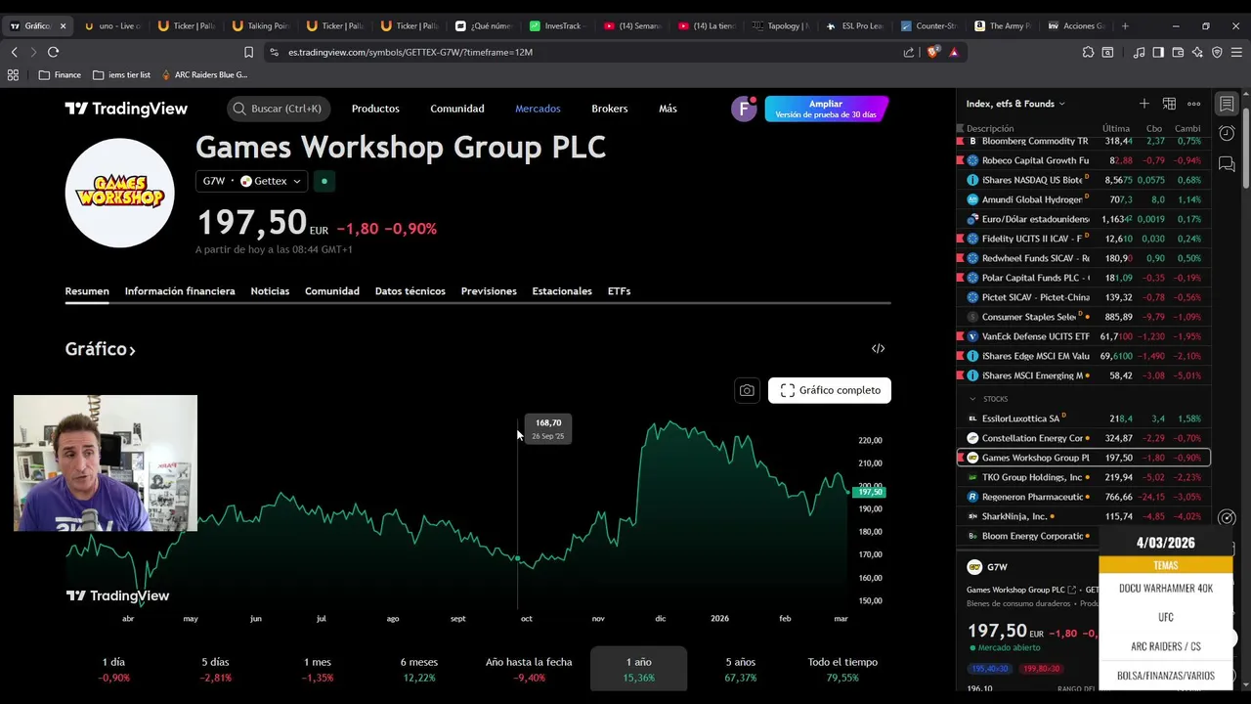Select TKO Group Holdings watchlist row

[x=1083, y=477]
